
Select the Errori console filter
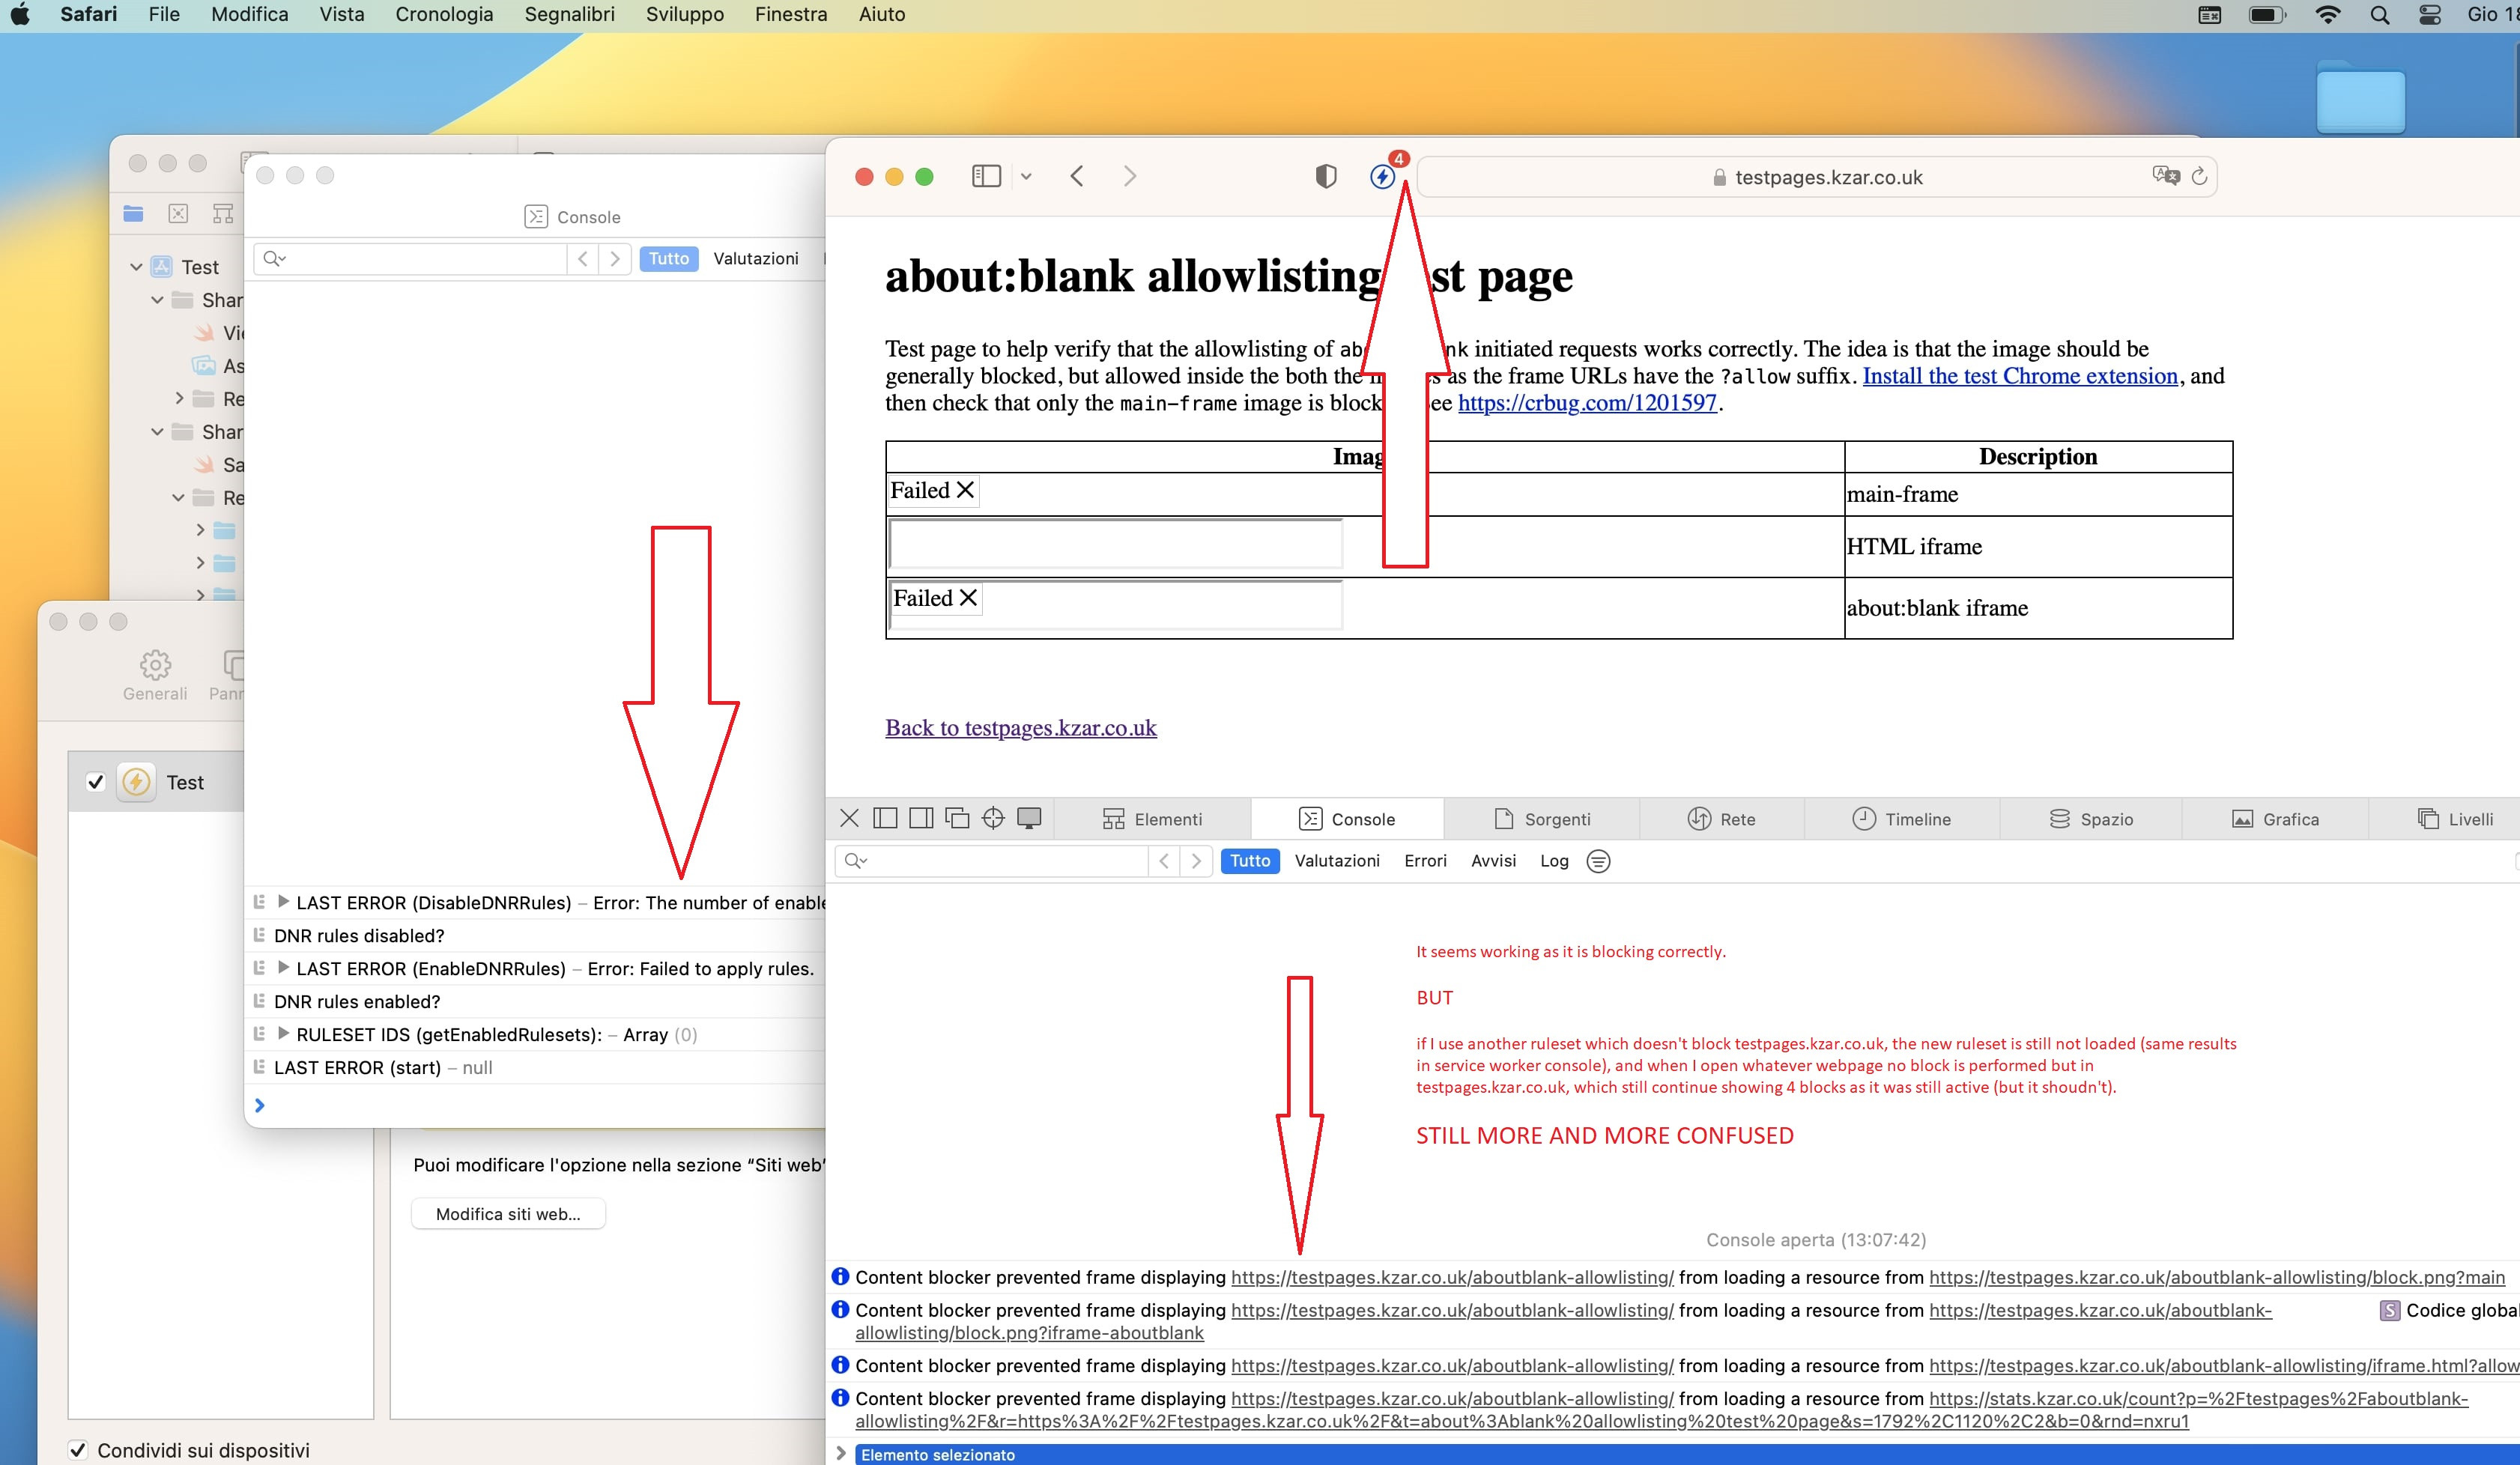coord(1424,861)
